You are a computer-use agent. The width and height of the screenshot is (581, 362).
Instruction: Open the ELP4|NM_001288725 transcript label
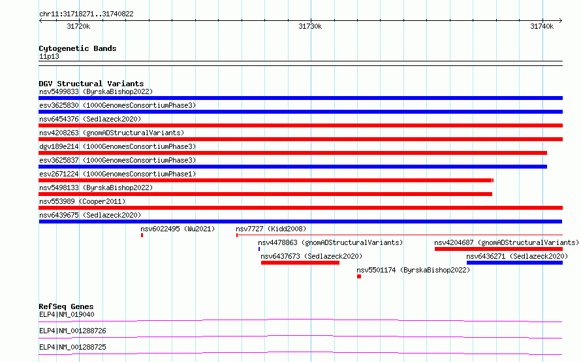point(72,347)
